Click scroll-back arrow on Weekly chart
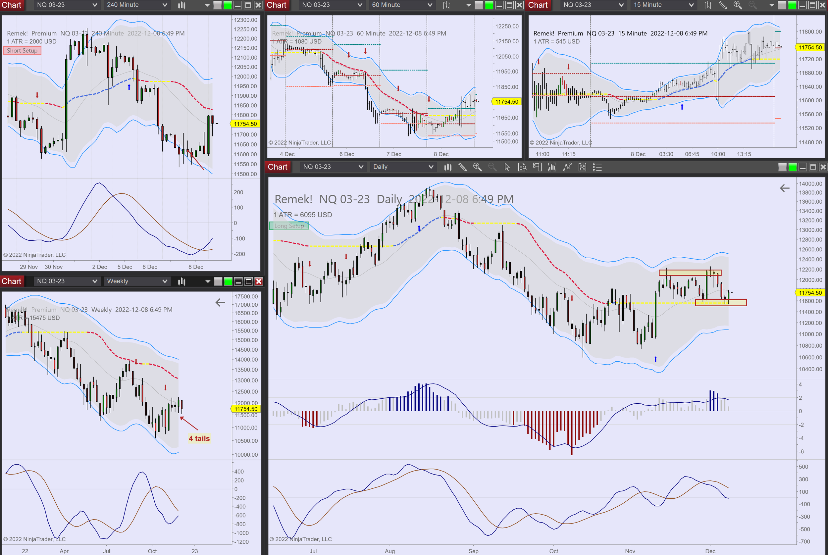The width and height of the screenshot is (828, 555). click(x=220, y=302)
